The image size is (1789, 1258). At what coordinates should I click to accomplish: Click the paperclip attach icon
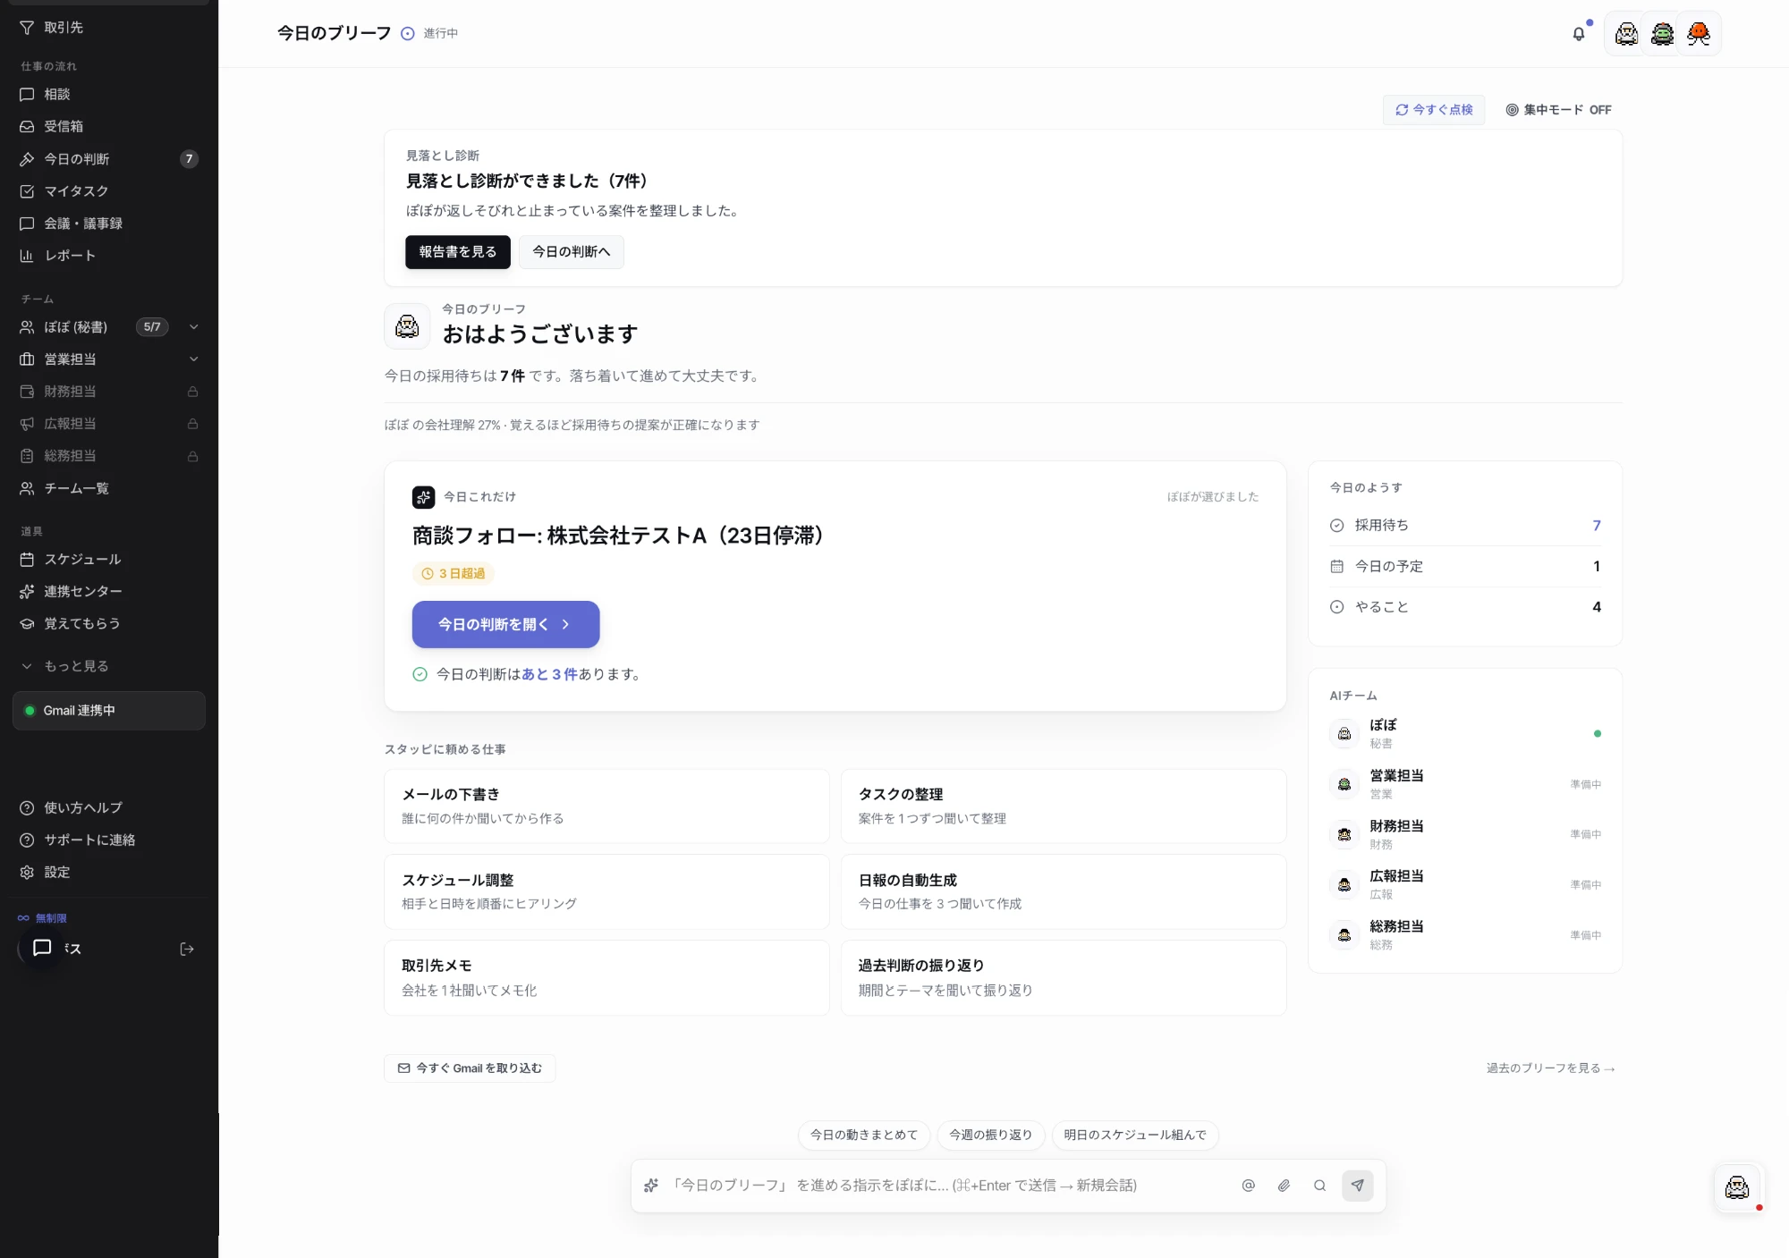pyautogui.click(x=1285, y=1186)
